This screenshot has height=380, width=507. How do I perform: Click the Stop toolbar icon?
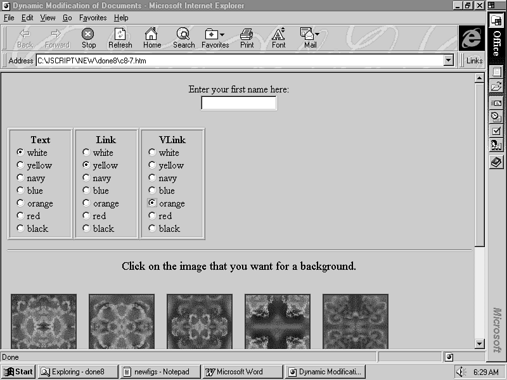pyautogui.click(x=88, y=34)
